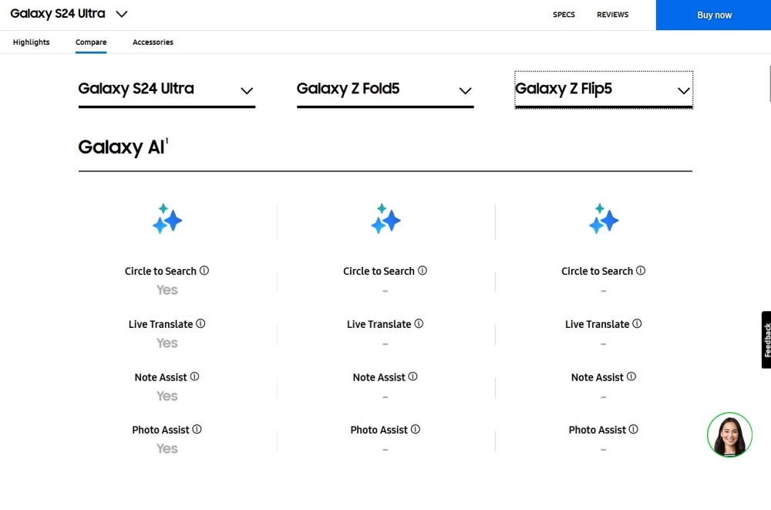
Task: Click the Galaxy AI sparkle icon under Z Fold5
Action: tap(385, 218)
